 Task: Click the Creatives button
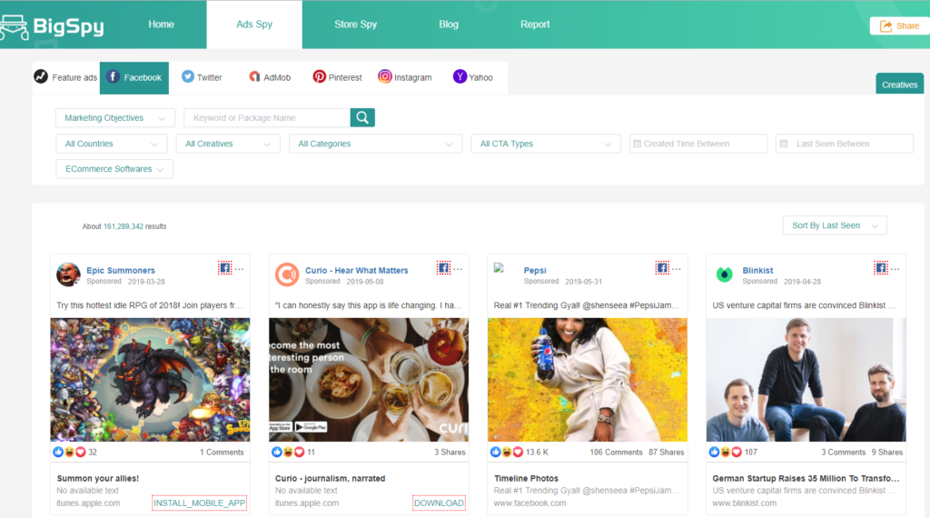coord(899,85)
